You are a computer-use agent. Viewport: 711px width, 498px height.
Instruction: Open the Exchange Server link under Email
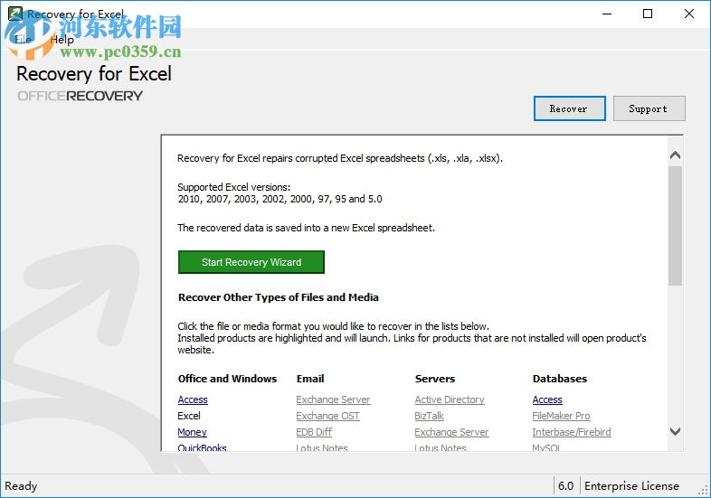[x=333, y=399]
